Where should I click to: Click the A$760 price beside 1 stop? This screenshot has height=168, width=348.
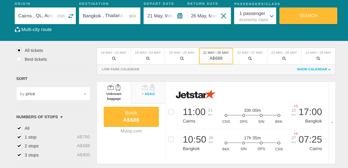click(x=83, y=137)
